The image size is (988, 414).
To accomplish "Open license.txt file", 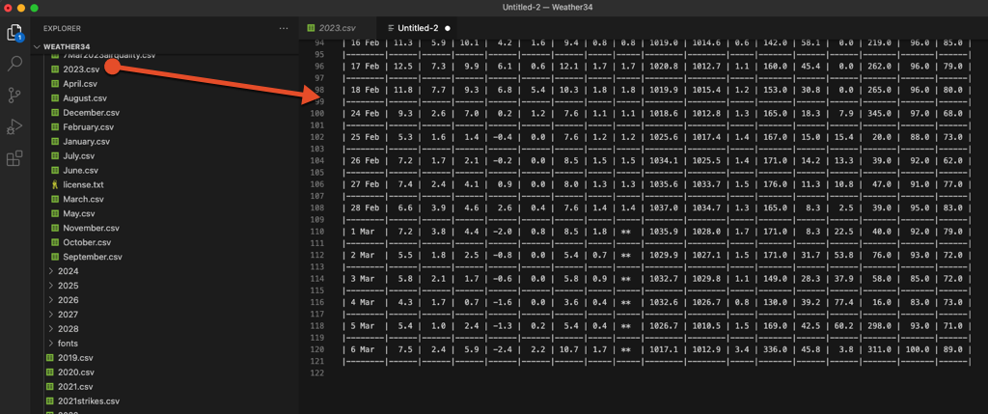I will pos(83,184).
